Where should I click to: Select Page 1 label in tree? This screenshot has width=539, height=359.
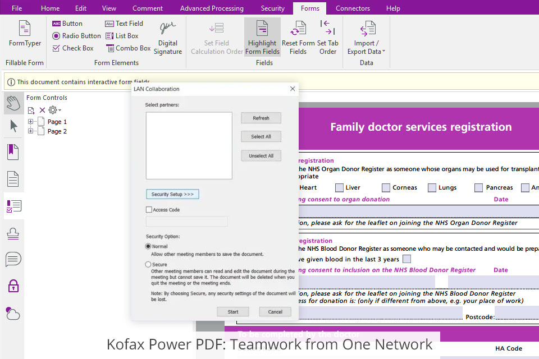[57, 122]
